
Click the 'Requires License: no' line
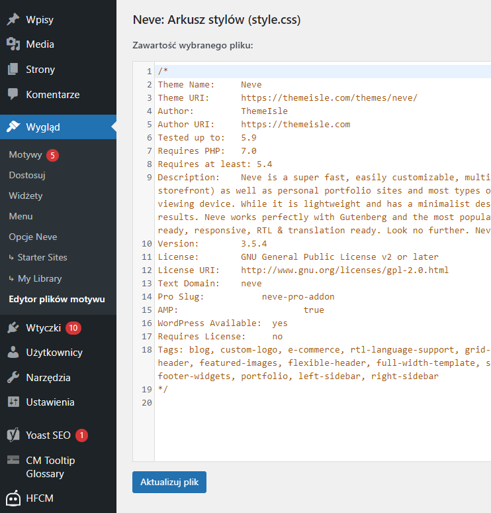220,336
